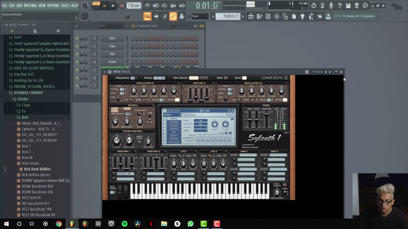
Task: Open the Oscillator A2 header dropdown
Action: (286, 83)
